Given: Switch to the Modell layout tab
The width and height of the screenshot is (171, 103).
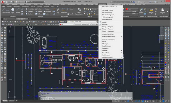Looking at the screenshot, I should point(5,101).
